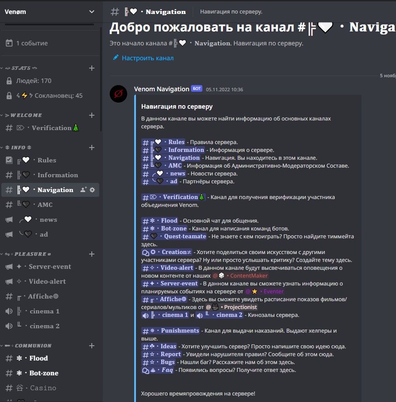Open Server-event channel in sidebar
396x402 pixels.
pos(50,267)
